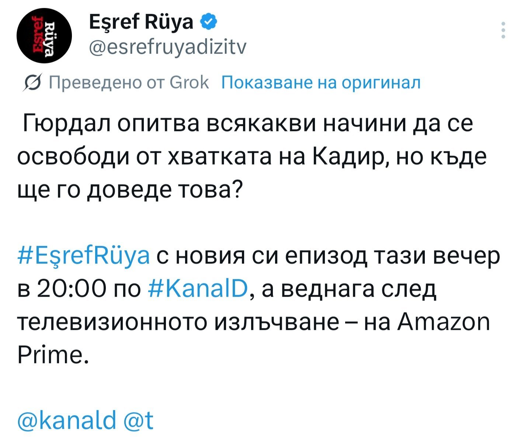Open the #EşrefRüya hashtag
The image size is (531, 446).
tap(84, 256)
